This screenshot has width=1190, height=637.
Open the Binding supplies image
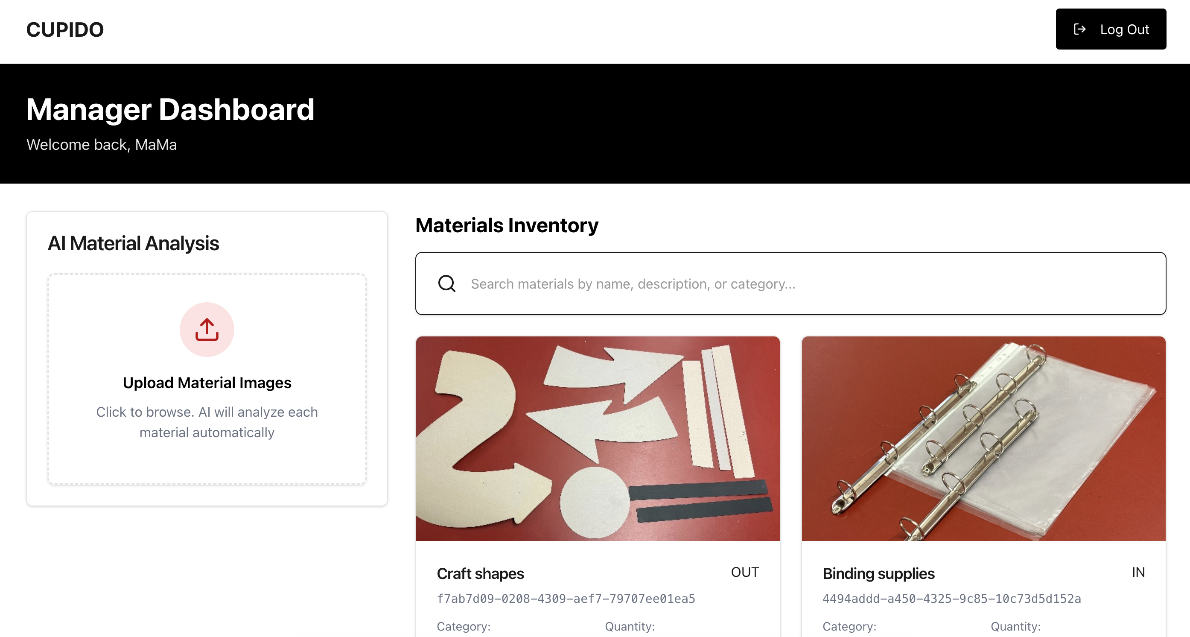coord(983,438)
